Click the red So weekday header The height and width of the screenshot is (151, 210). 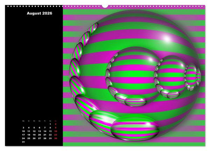[x=56, y=121]
